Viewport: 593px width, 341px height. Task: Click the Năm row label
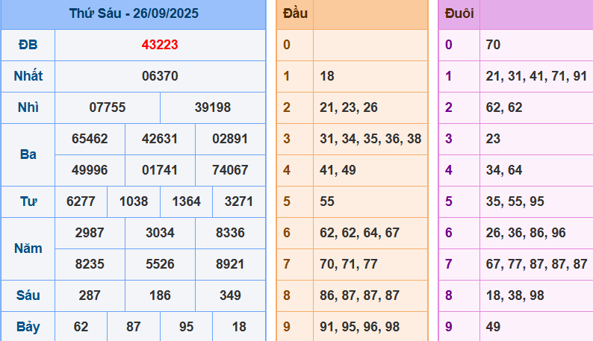tap(28, 248)
